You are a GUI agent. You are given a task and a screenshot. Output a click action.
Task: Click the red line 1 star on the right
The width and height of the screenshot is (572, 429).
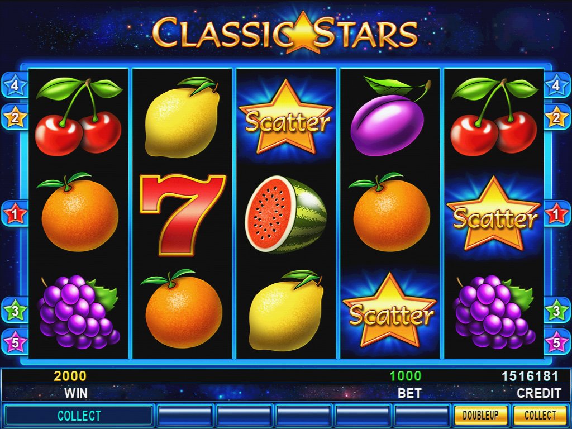point(557,214)
